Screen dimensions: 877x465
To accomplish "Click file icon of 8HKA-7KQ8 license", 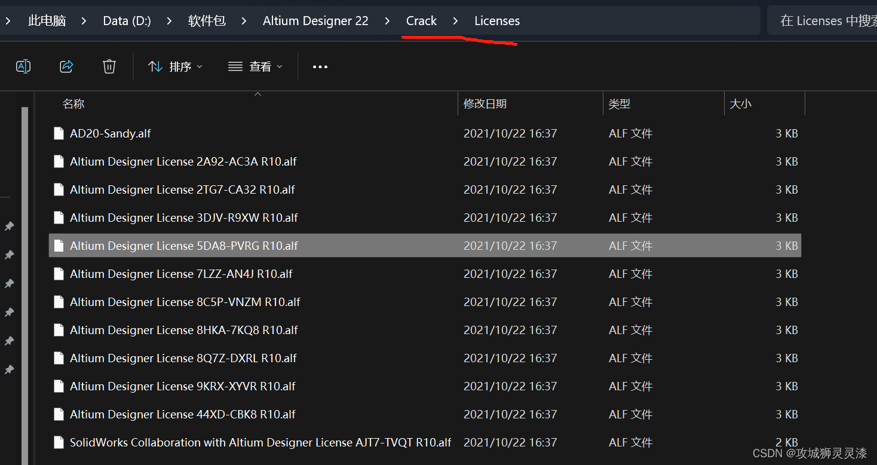I will [x=59, y=330].
